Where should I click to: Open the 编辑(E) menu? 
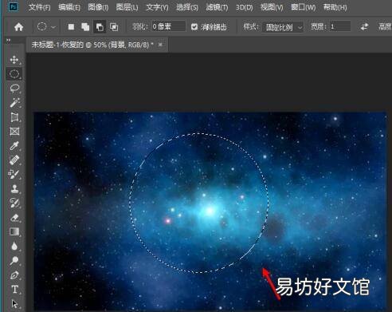click(x=69, y=7)
